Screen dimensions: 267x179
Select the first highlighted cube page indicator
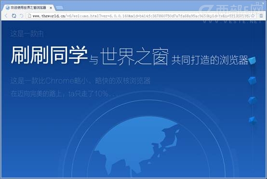(252, 60)
